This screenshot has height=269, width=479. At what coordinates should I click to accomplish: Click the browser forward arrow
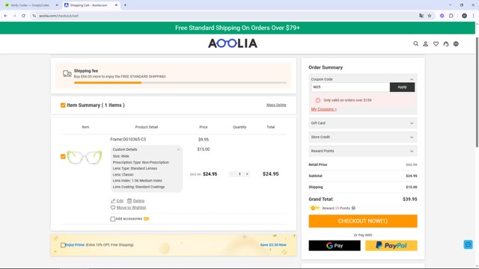14,16
